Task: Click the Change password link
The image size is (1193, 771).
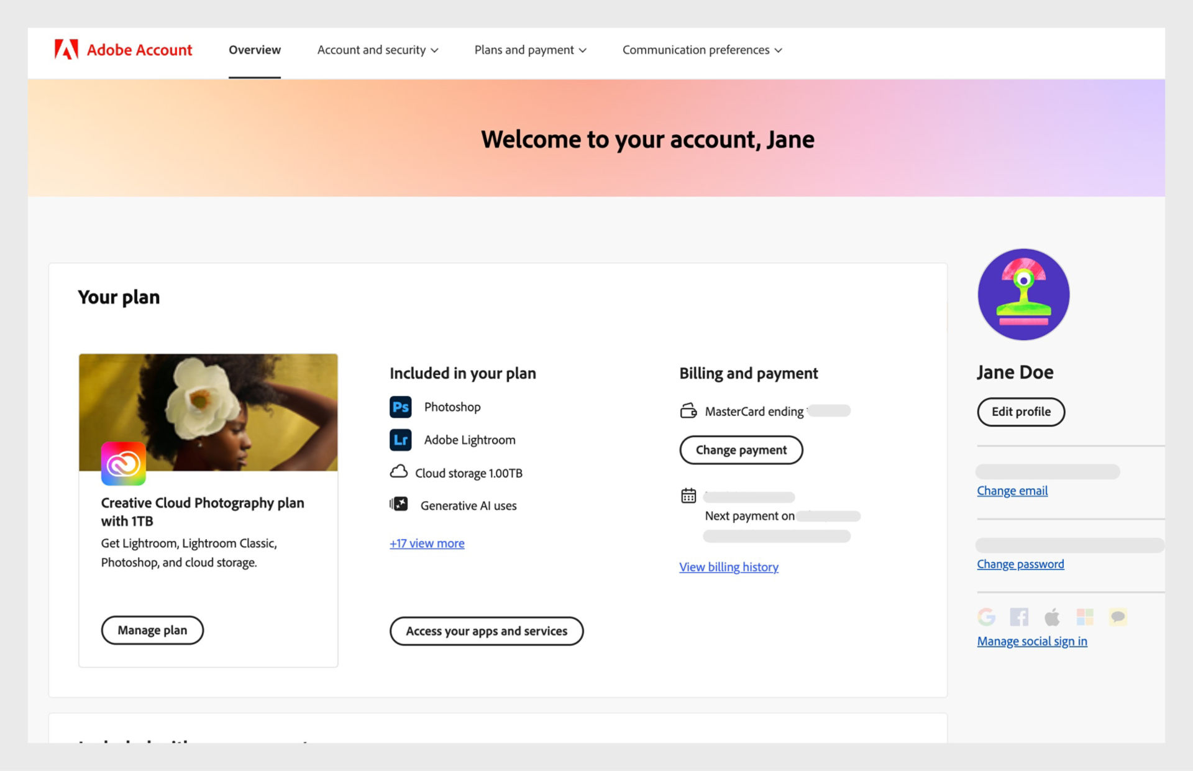Action: pos(1020,564)
